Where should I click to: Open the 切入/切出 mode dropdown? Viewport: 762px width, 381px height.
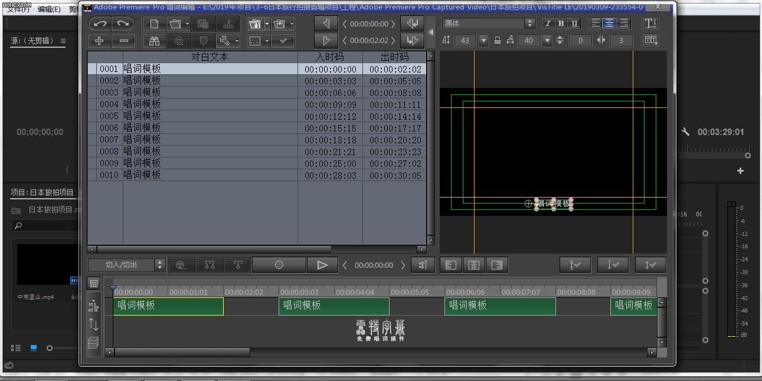click(159, 265)
